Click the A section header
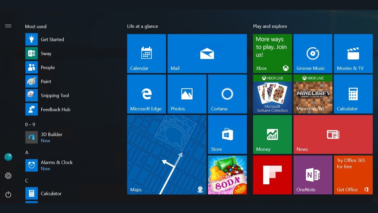The width and height of the screenshot is (378, 213). coord(27,152)
